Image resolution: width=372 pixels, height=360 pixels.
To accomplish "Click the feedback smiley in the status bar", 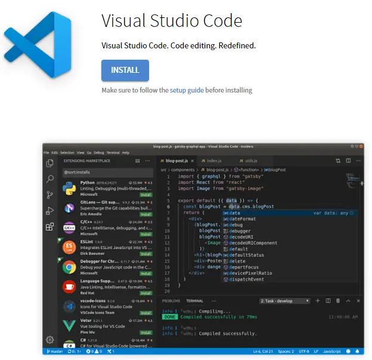I will (x=348, y=352).
